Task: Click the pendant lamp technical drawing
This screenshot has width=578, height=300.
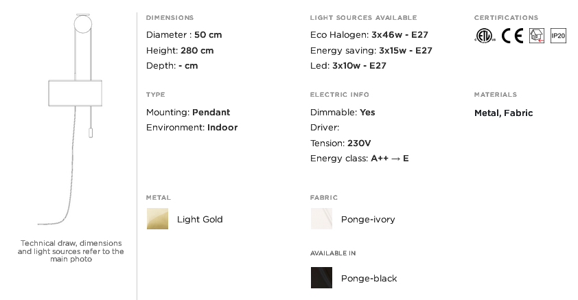Action: point(74,119)
